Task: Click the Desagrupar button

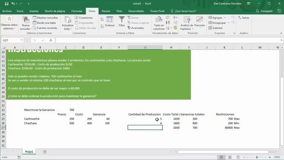Action: coord(217,23)
